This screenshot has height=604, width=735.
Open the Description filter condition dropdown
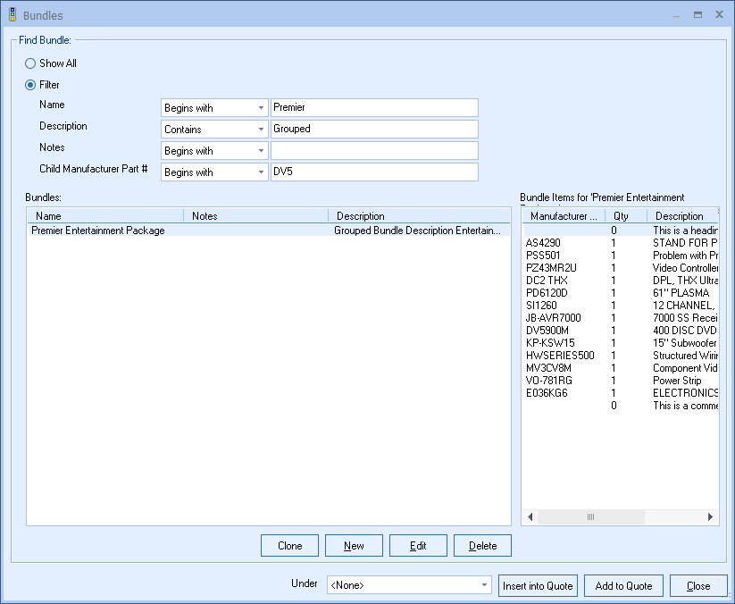click(261, 130)
